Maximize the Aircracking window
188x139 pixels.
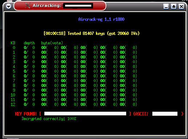pyautogui.click(x=173, y=6)
